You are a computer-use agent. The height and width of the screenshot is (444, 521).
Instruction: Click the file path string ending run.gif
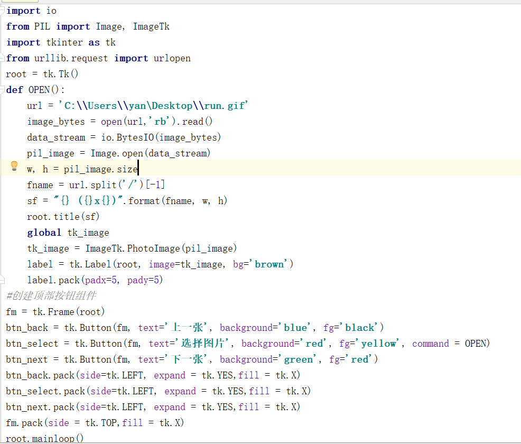[x=153, y=105]
